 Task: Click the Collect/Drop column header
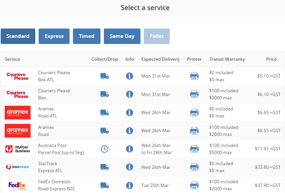point(105,59)
